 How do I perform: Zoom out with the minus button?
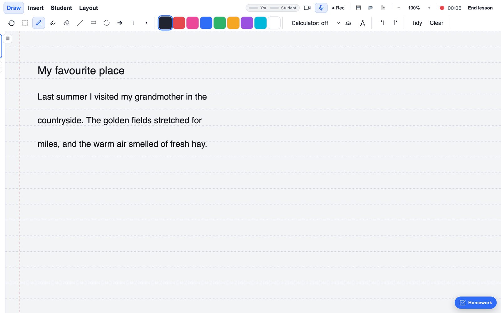[399, 8]
